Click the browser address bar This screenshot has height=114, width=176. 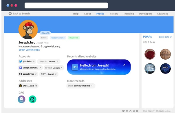click(66, 5)
